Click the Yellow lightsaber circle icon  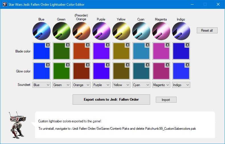coord(121,31)
